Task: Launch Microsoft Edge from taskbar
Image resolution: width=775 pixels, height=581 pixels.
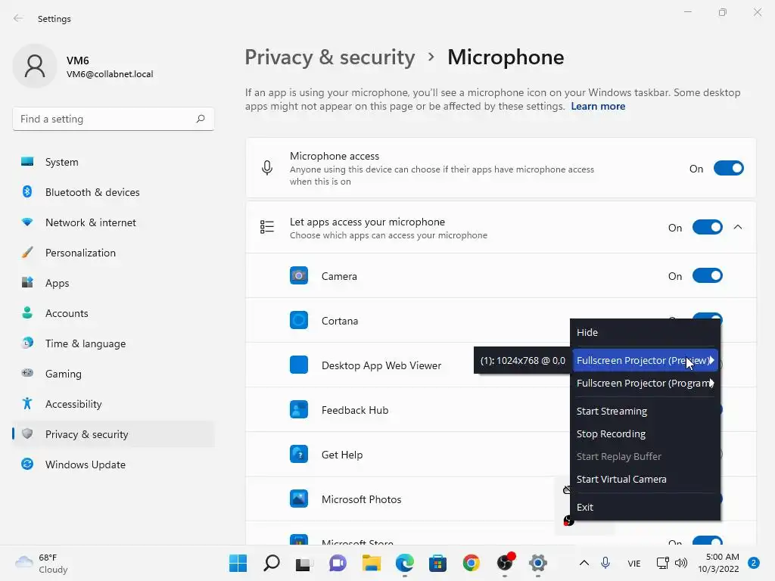Action: tap(405, 563)
